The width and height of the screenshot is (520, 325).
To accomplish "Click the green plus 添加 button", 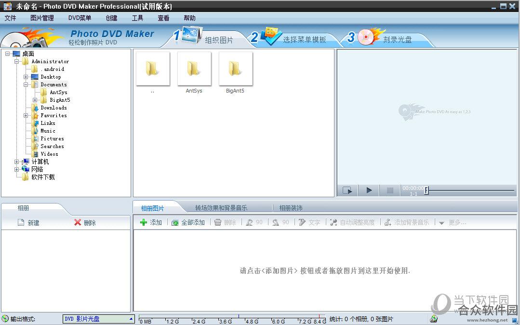I will [151, 222].
